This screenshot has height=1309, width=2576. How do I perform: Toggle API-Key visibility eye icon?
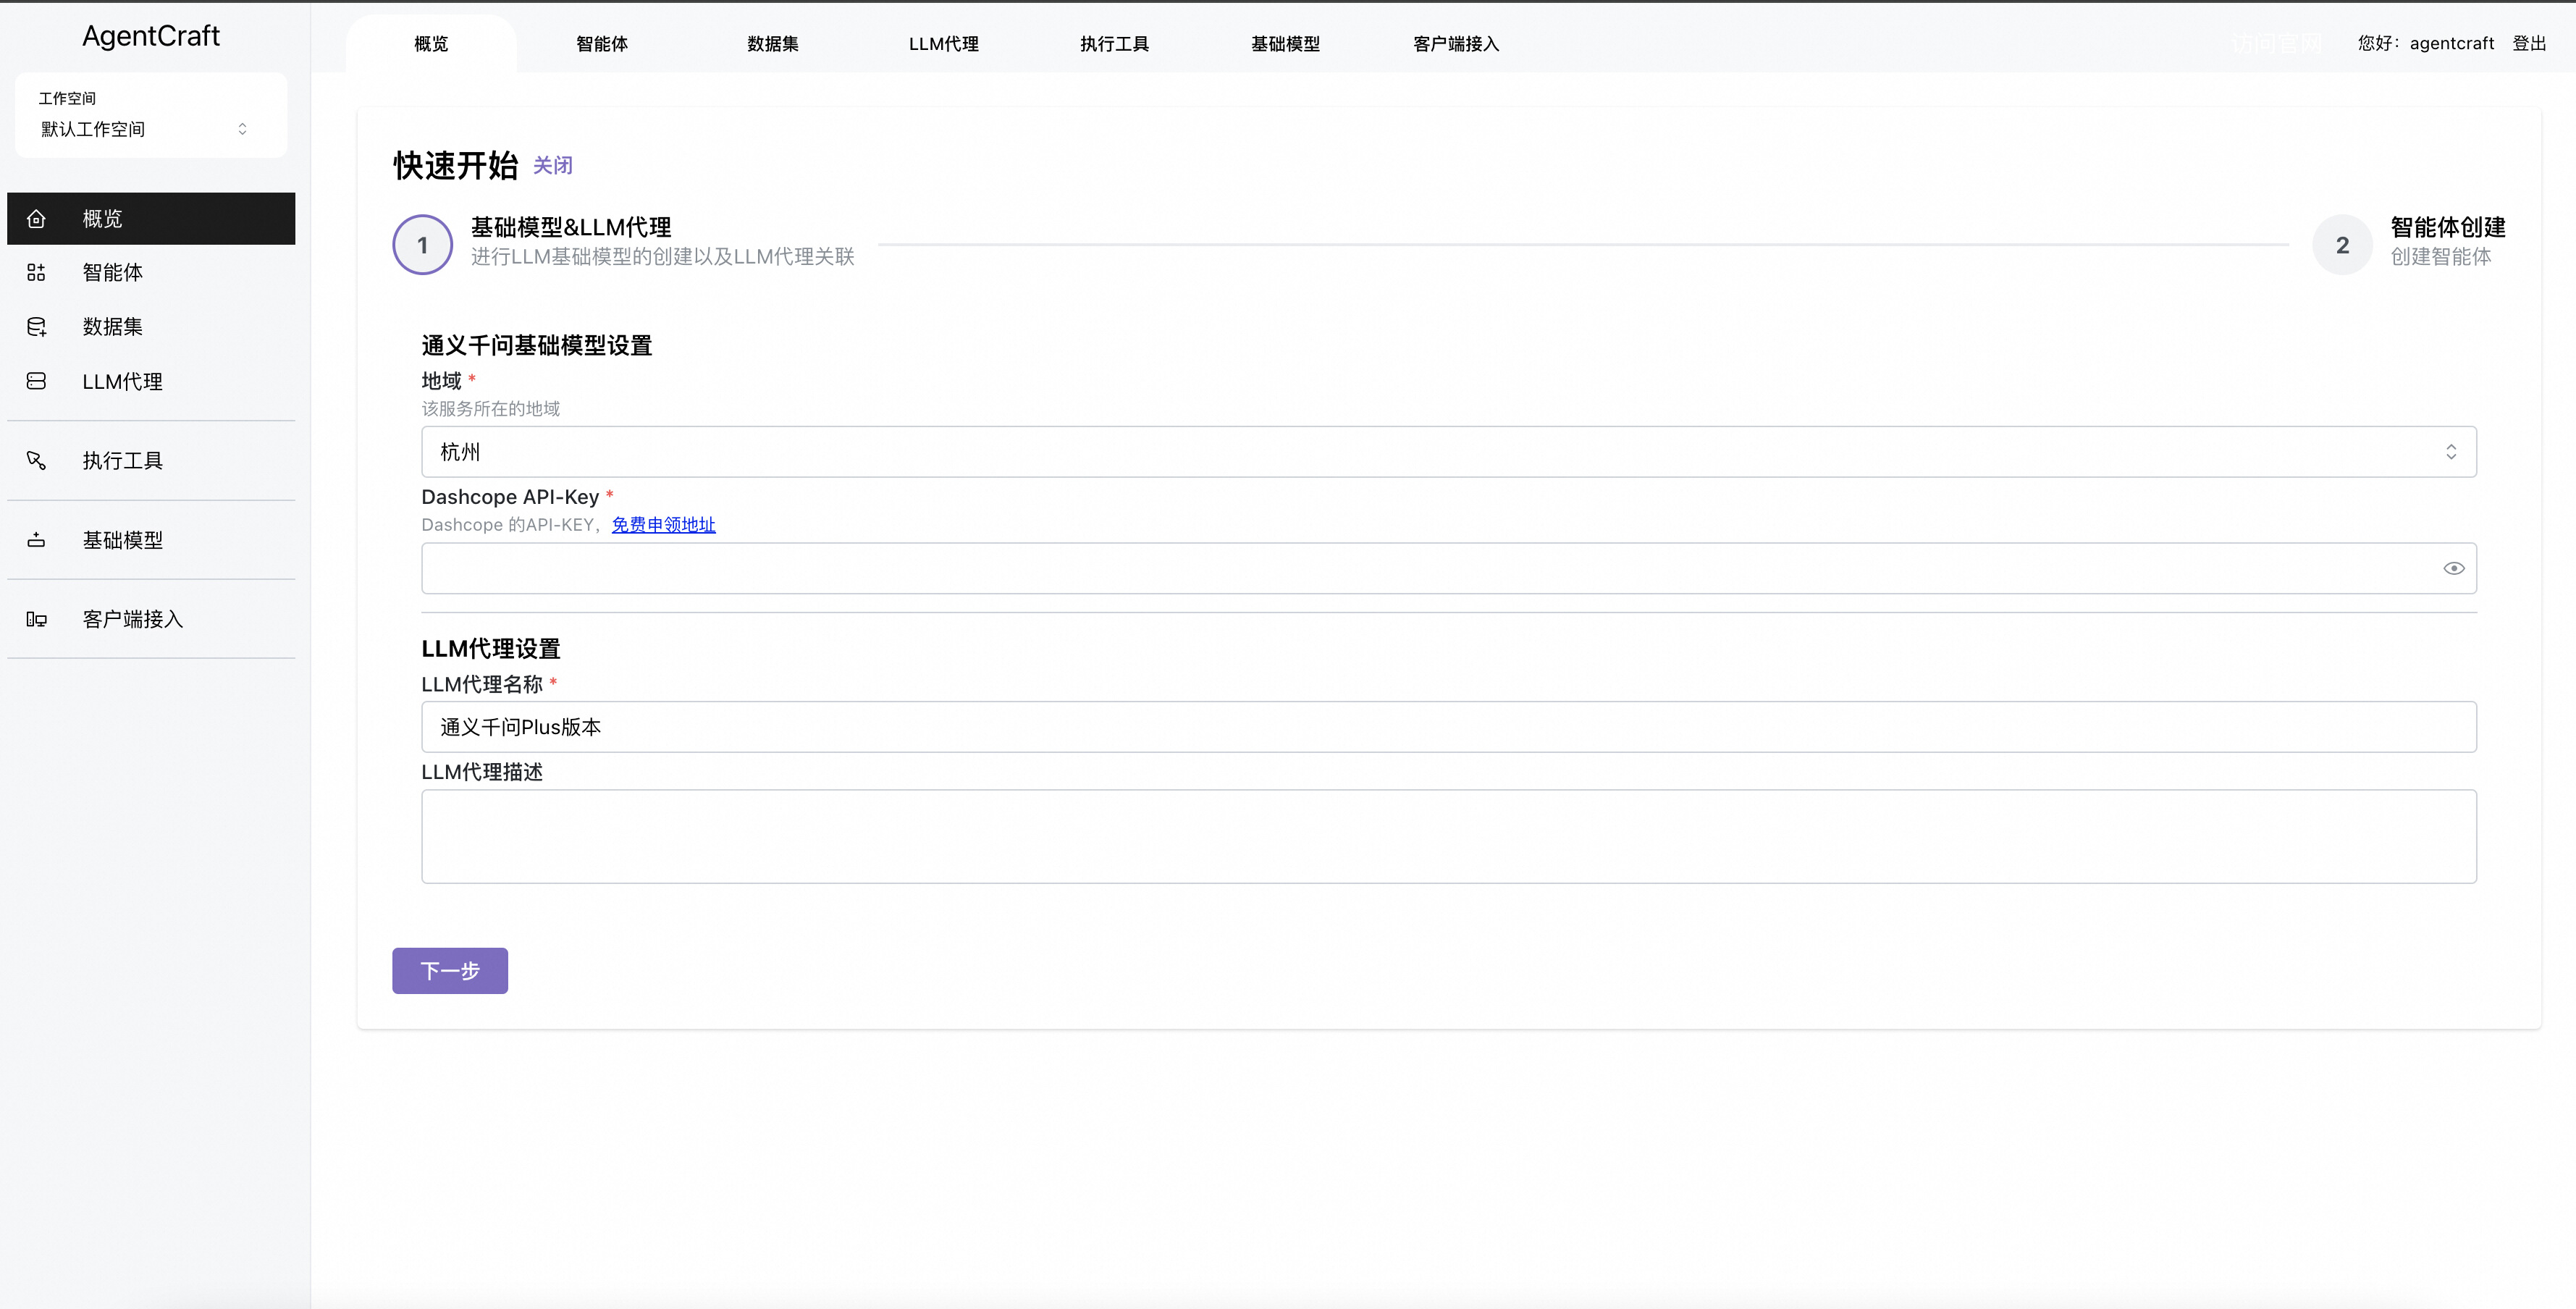(2453, 568)
